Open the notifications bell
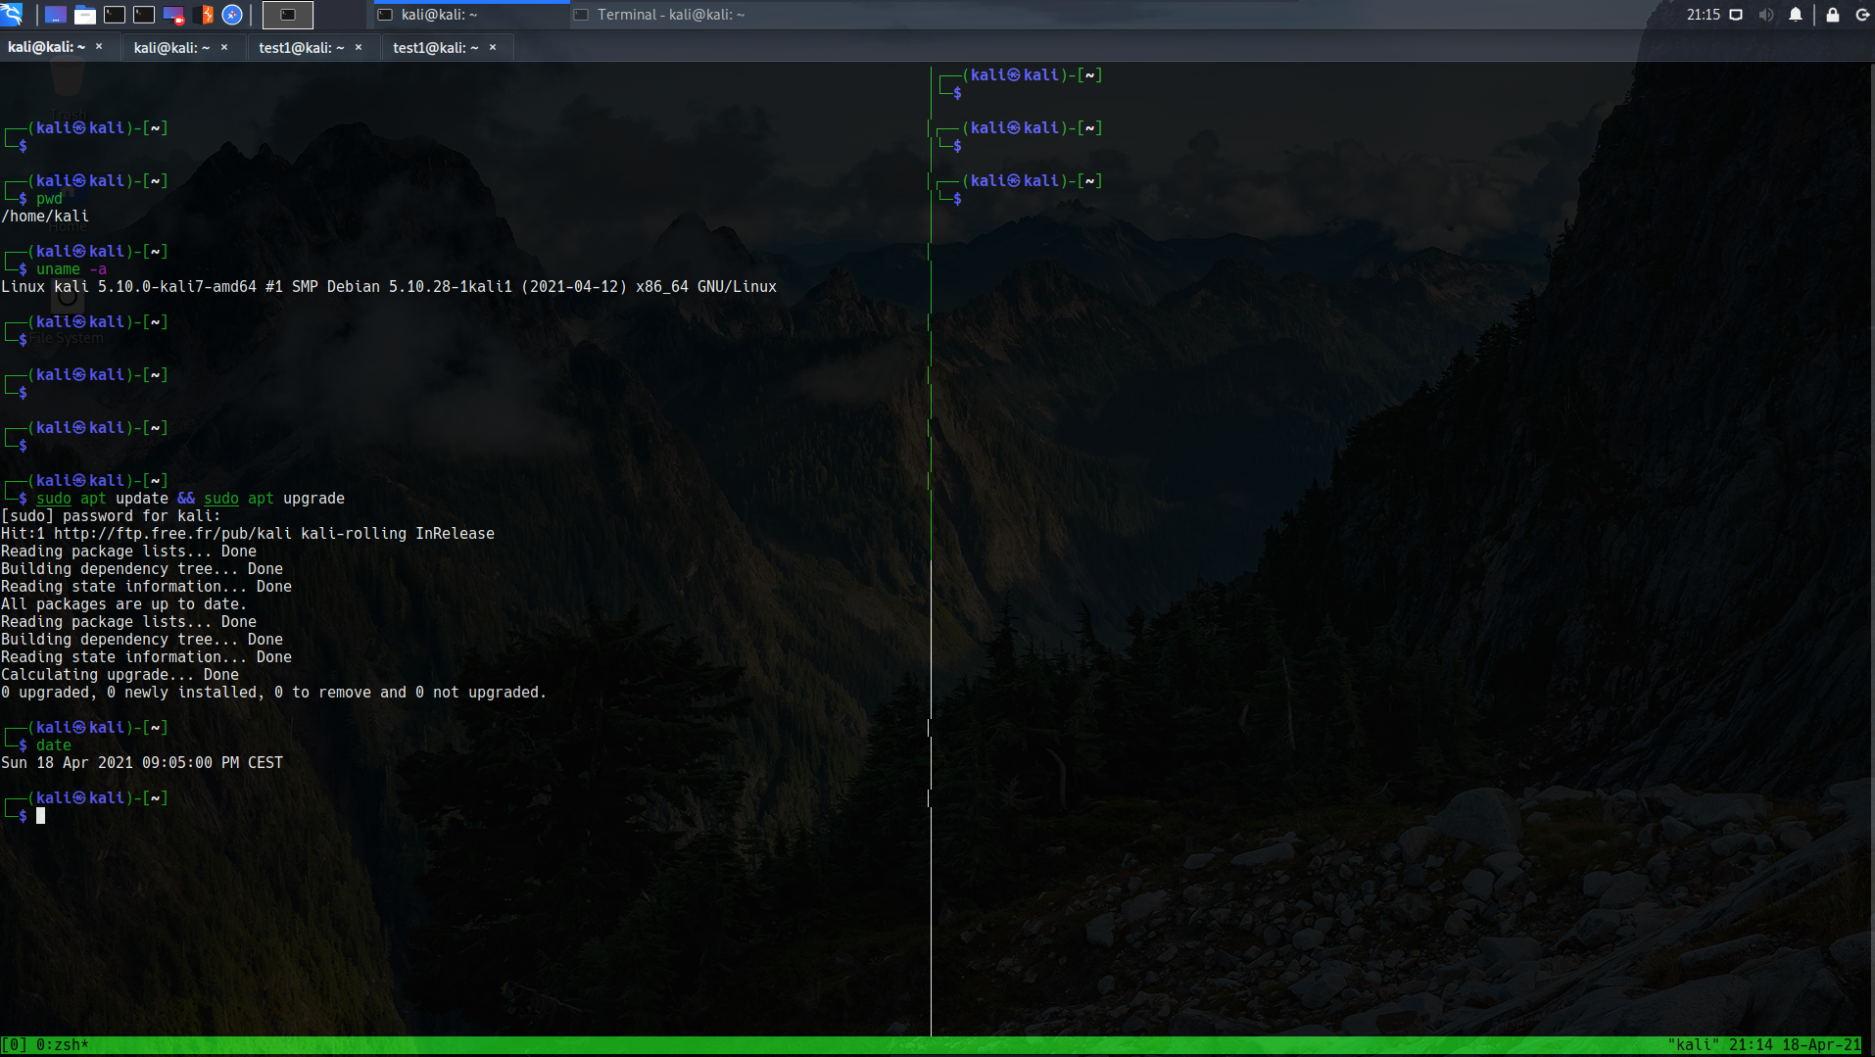This screenshot has width=1875, height=1057. (1795, 15)
